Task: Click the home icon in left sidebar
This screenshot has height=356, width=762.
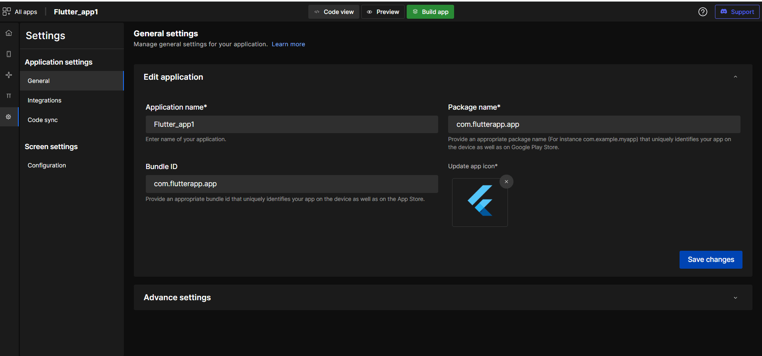Action: tap(9, 33)
